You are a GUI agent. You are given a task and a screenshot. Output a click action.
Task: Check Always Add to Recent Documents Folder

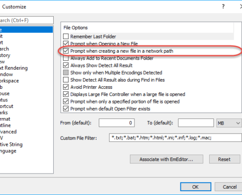(x=66, y=58)
